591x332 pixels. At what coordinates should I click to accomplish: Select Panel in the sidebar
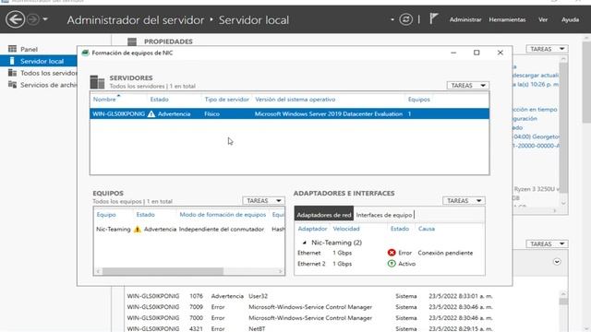(29, 49)
